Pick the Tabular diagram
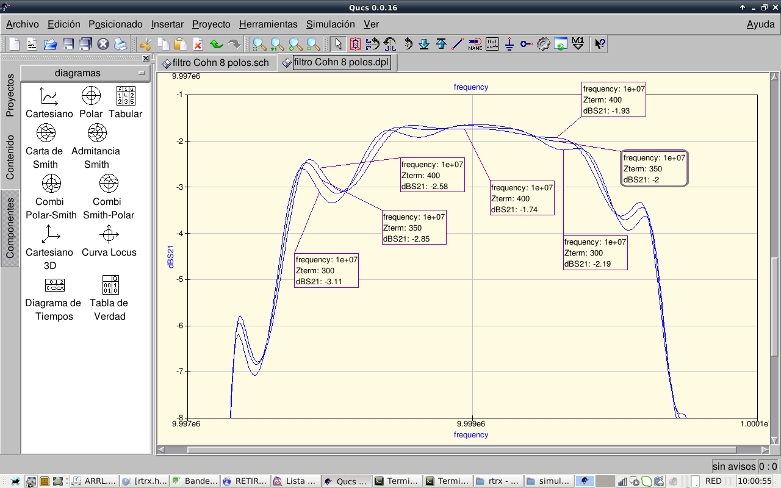This screenshot has height=488, width=781. tap(125, 102)
